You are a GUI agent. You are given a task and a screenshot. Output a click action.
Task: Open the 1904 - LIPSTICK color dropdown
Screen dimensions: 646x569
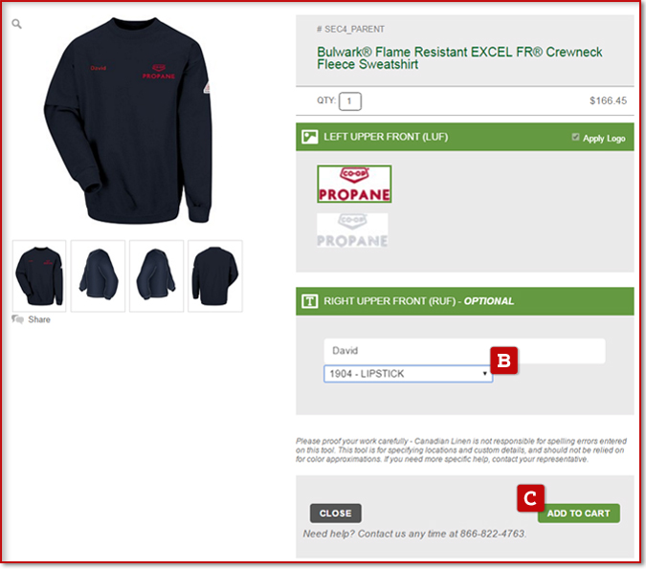click(x=408, y=374)
